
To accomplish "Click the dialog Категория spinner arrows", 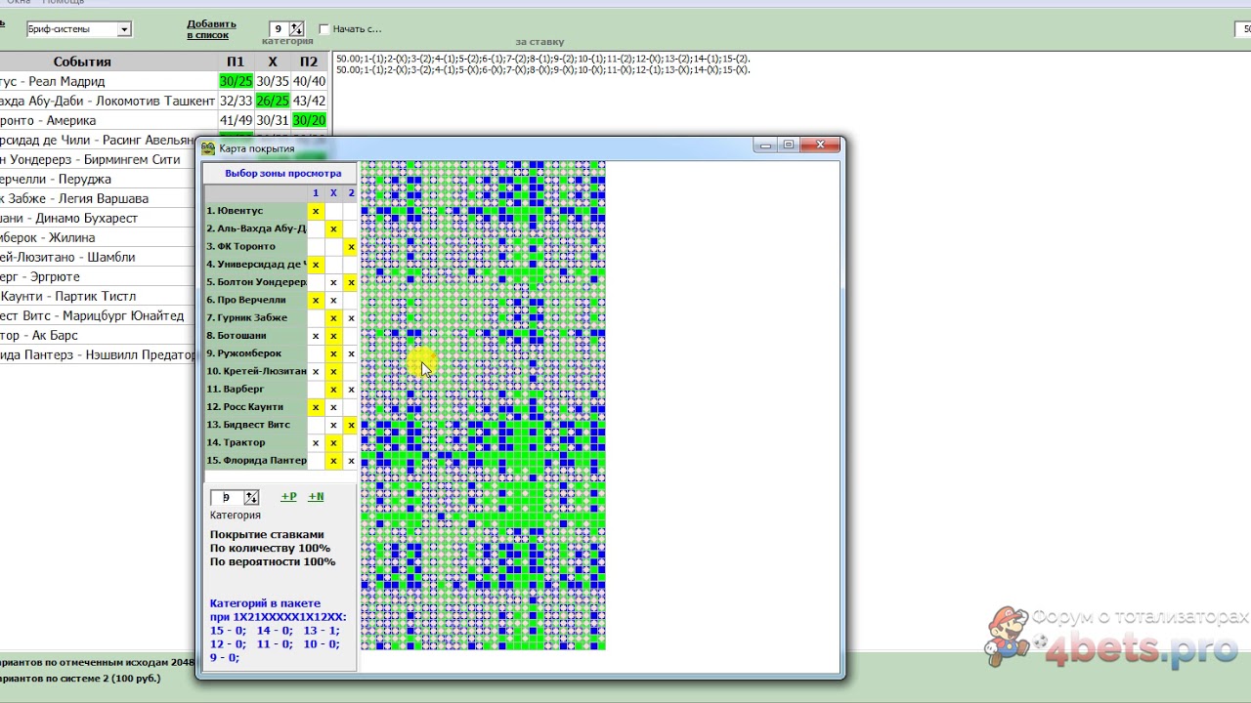I will pyautogui.click(x=251, y=498).
